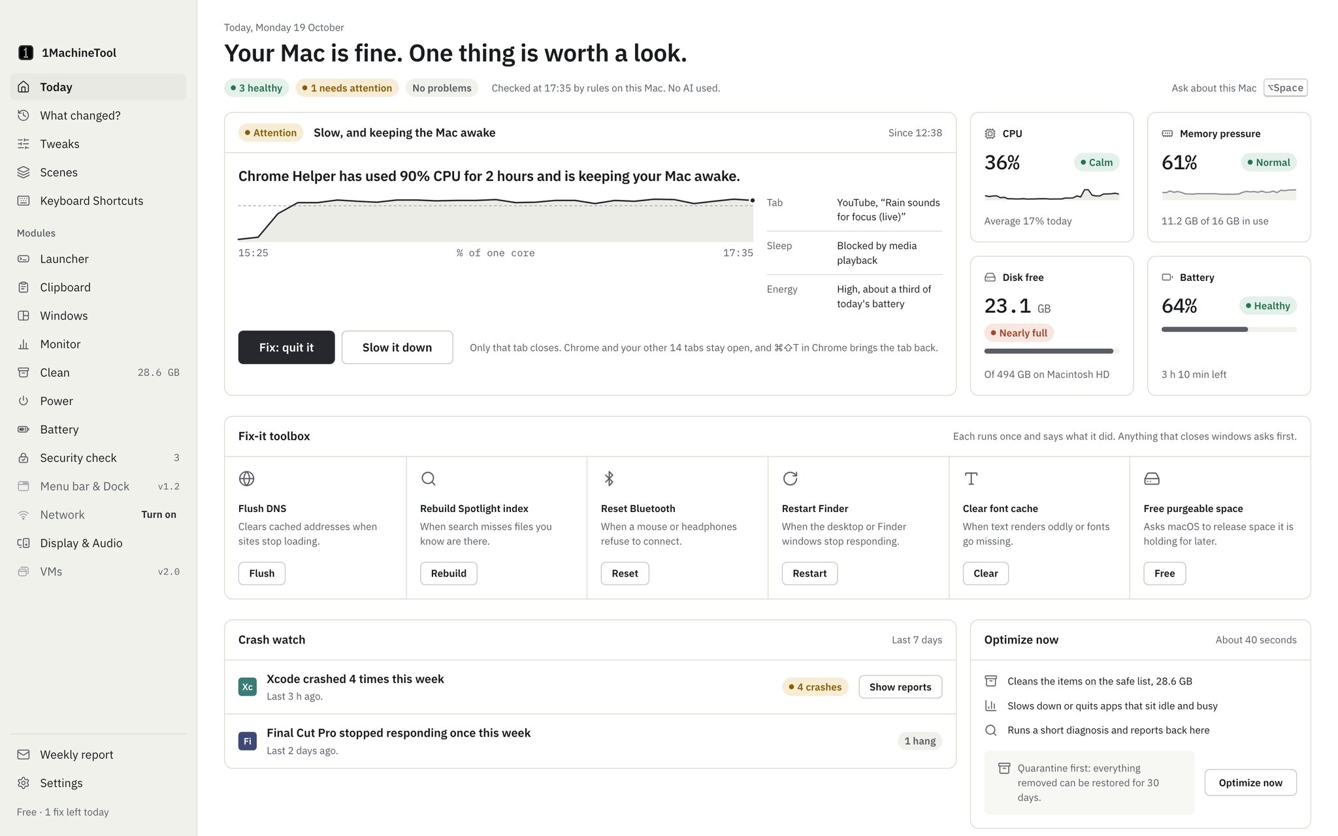Click the Rebuild button
The image size is (1338, 836).
pyautogui.click(x=448, y=573)
